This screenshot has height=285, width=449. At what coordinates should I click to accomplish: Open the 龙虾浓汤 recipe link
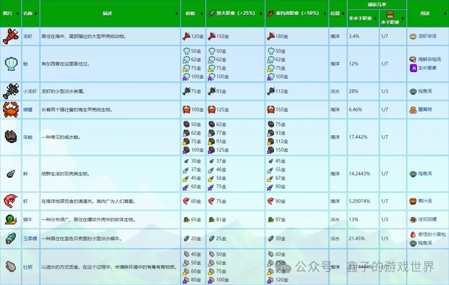tap(428, 36)
